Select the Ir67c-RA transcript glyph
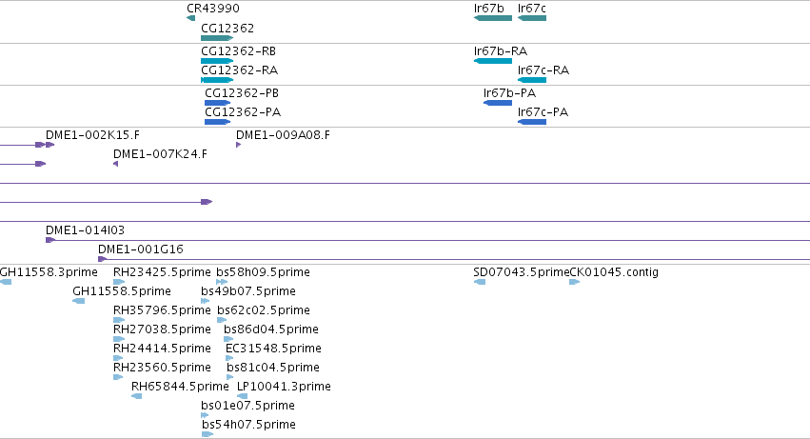The image size is (810, 439). (x=531, y=80)
